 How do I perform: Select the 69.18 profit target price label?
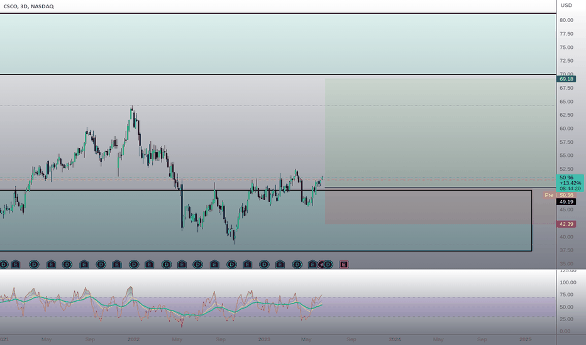click(x=566, y=79)
